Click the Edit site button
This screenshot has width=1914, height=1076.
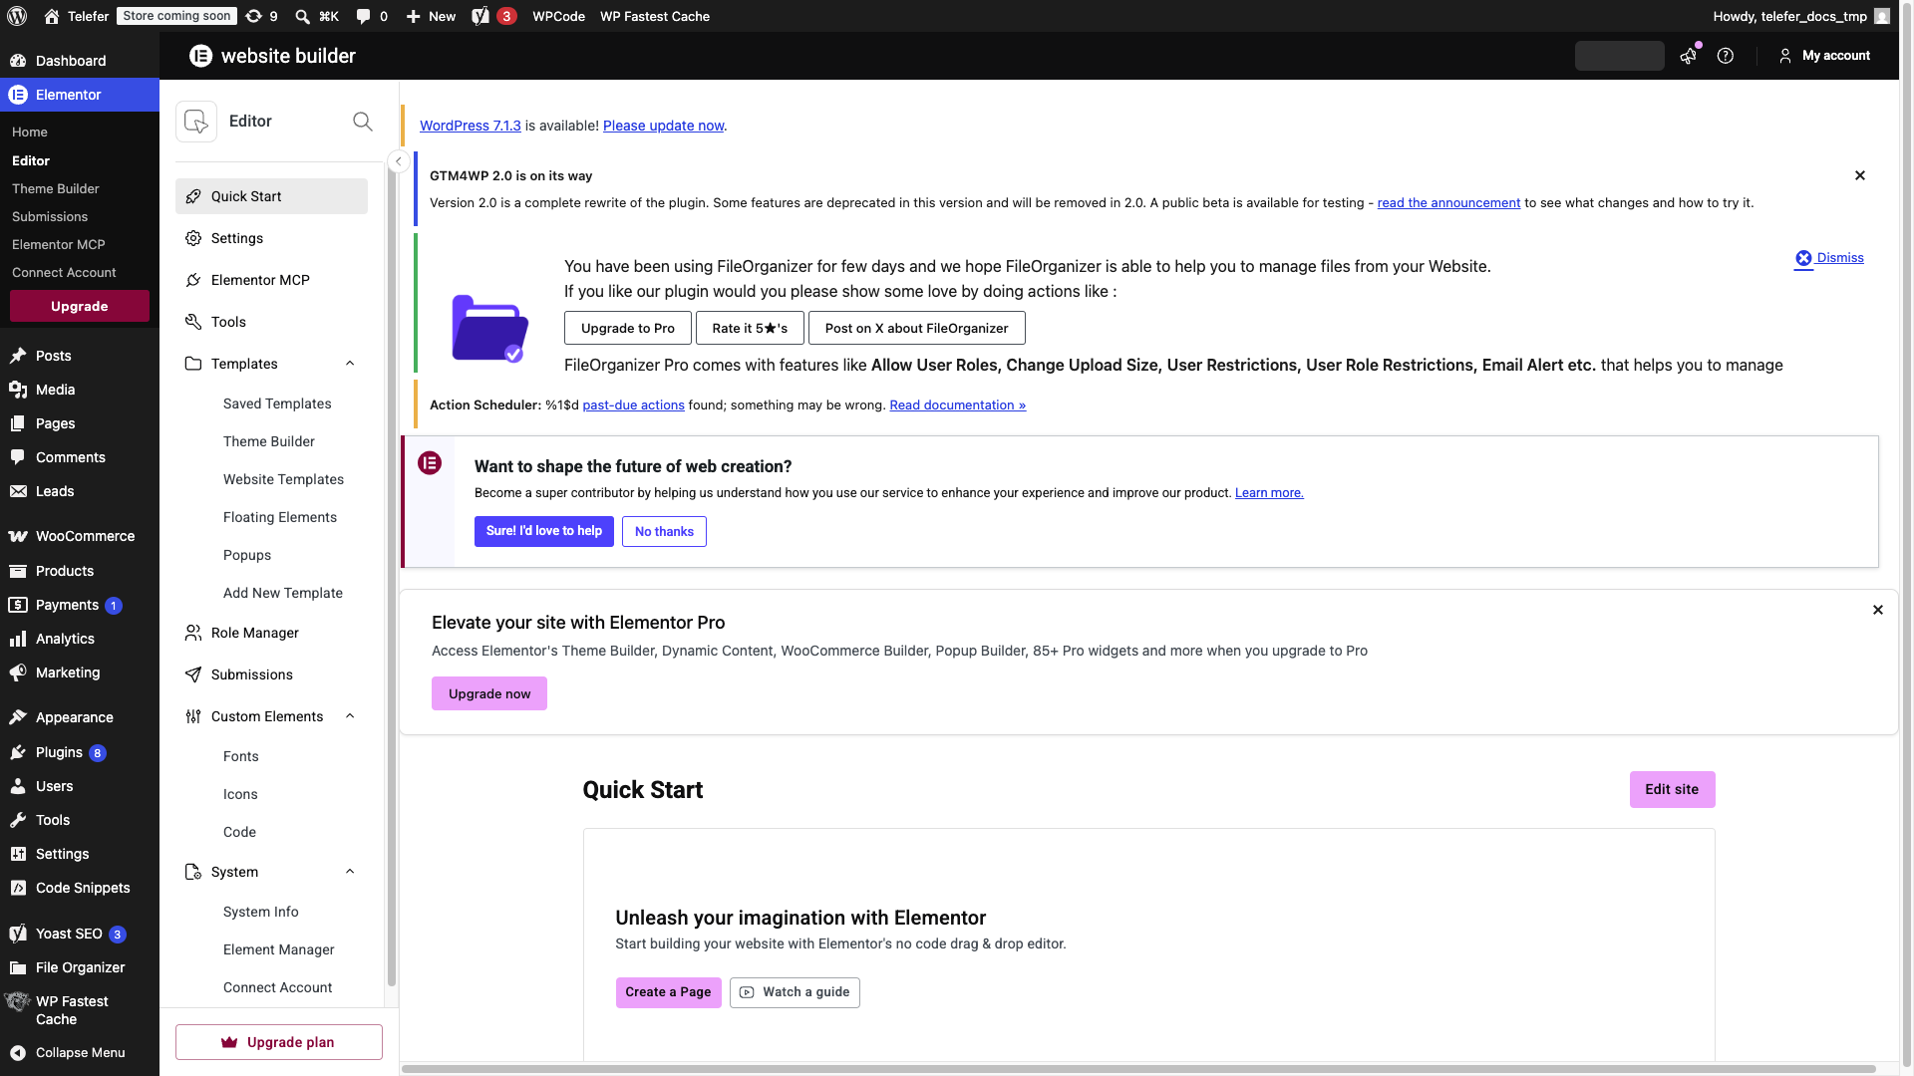(x=1672, y=789)
